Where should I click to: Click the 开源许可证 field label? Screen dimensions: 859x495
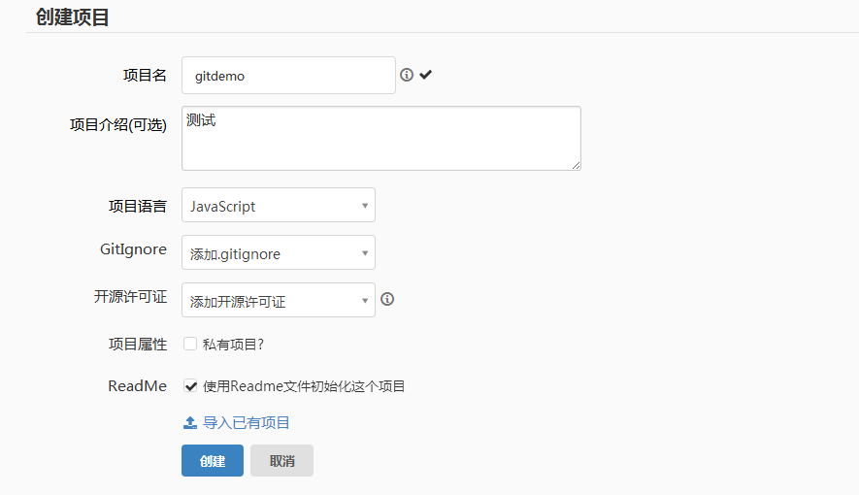point(130,297)
